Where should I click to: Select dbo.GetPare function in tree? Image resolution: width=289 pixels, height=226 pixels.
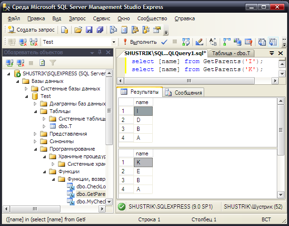click(x=91, y=194)
